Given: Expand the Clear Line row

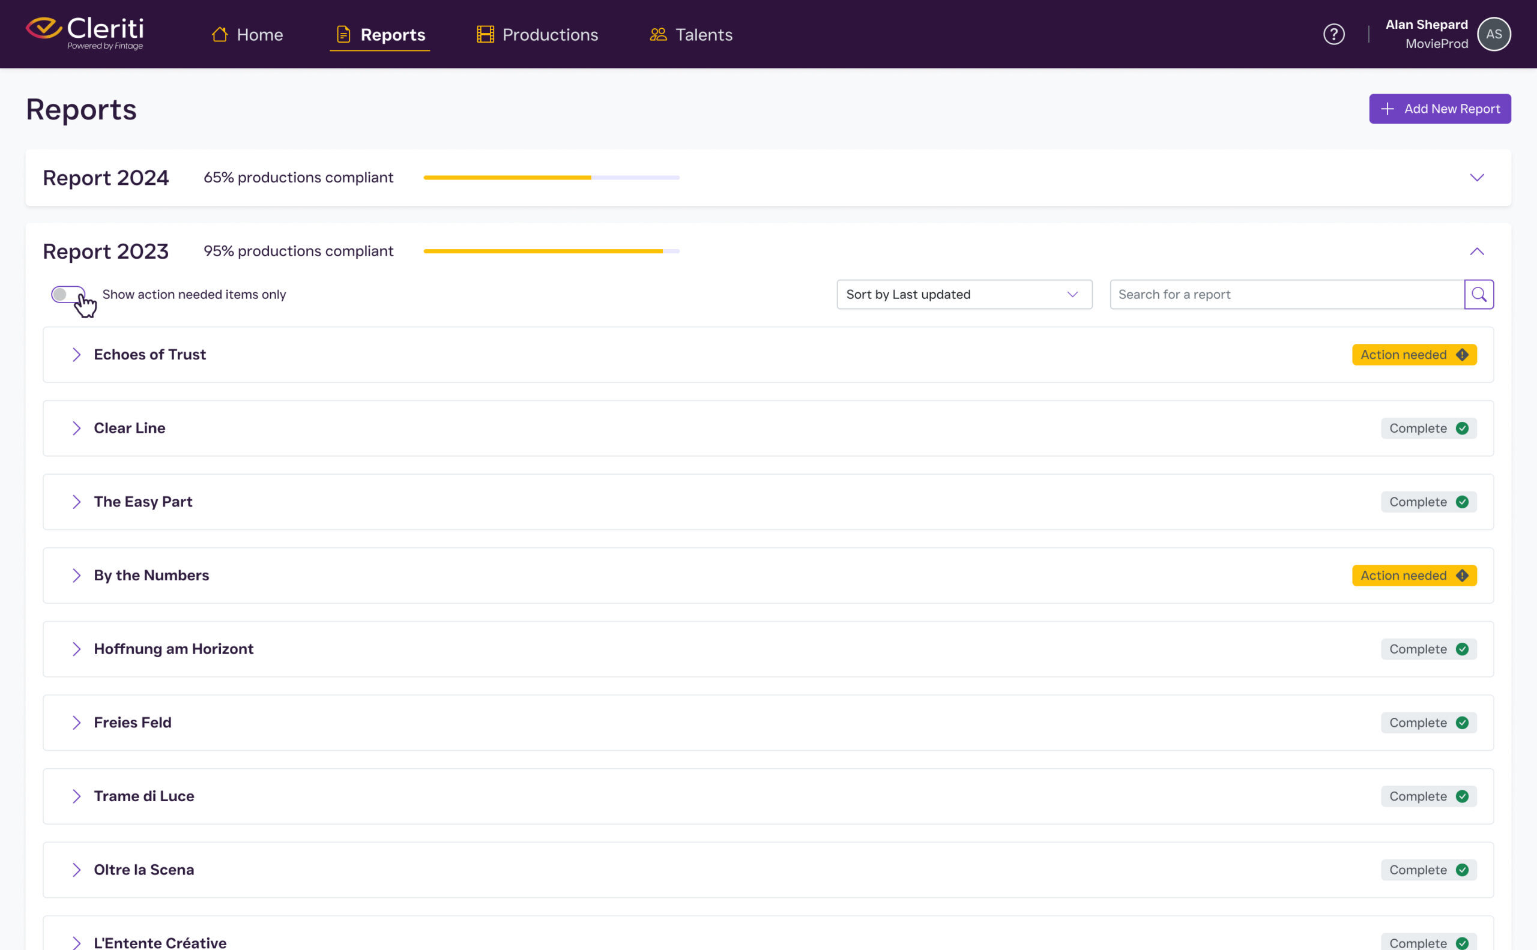Looking at the screenshot, I should [76, 428].
